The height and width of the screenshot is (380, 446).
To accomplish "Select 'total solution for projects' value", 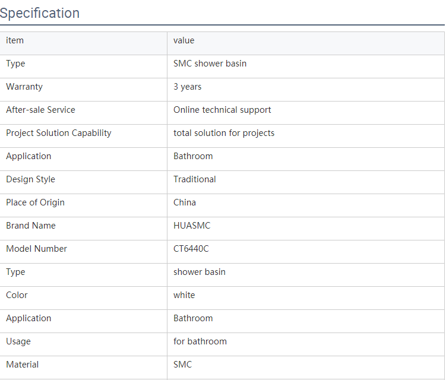I will [224, 133].
